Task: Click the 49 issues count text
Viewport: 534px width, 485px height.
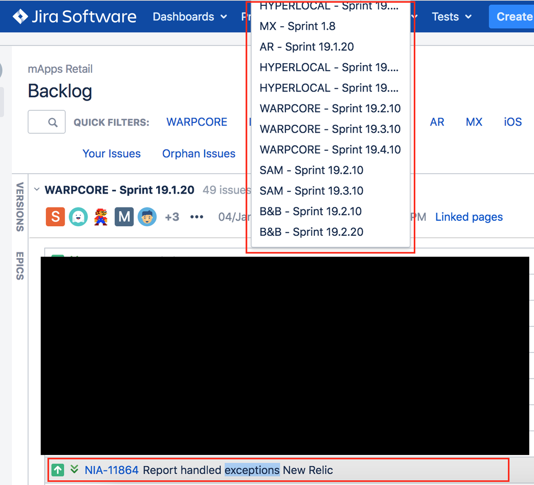Action: (227, 190)
